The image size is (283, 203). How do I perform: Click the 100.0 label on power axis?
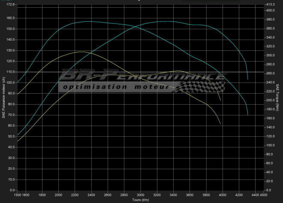tap(9, 82)
